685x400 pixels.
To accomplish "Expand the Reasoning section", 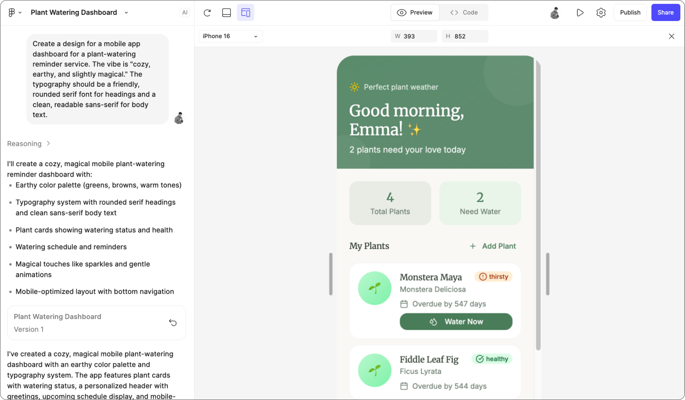I will click(x=29, y=143).
